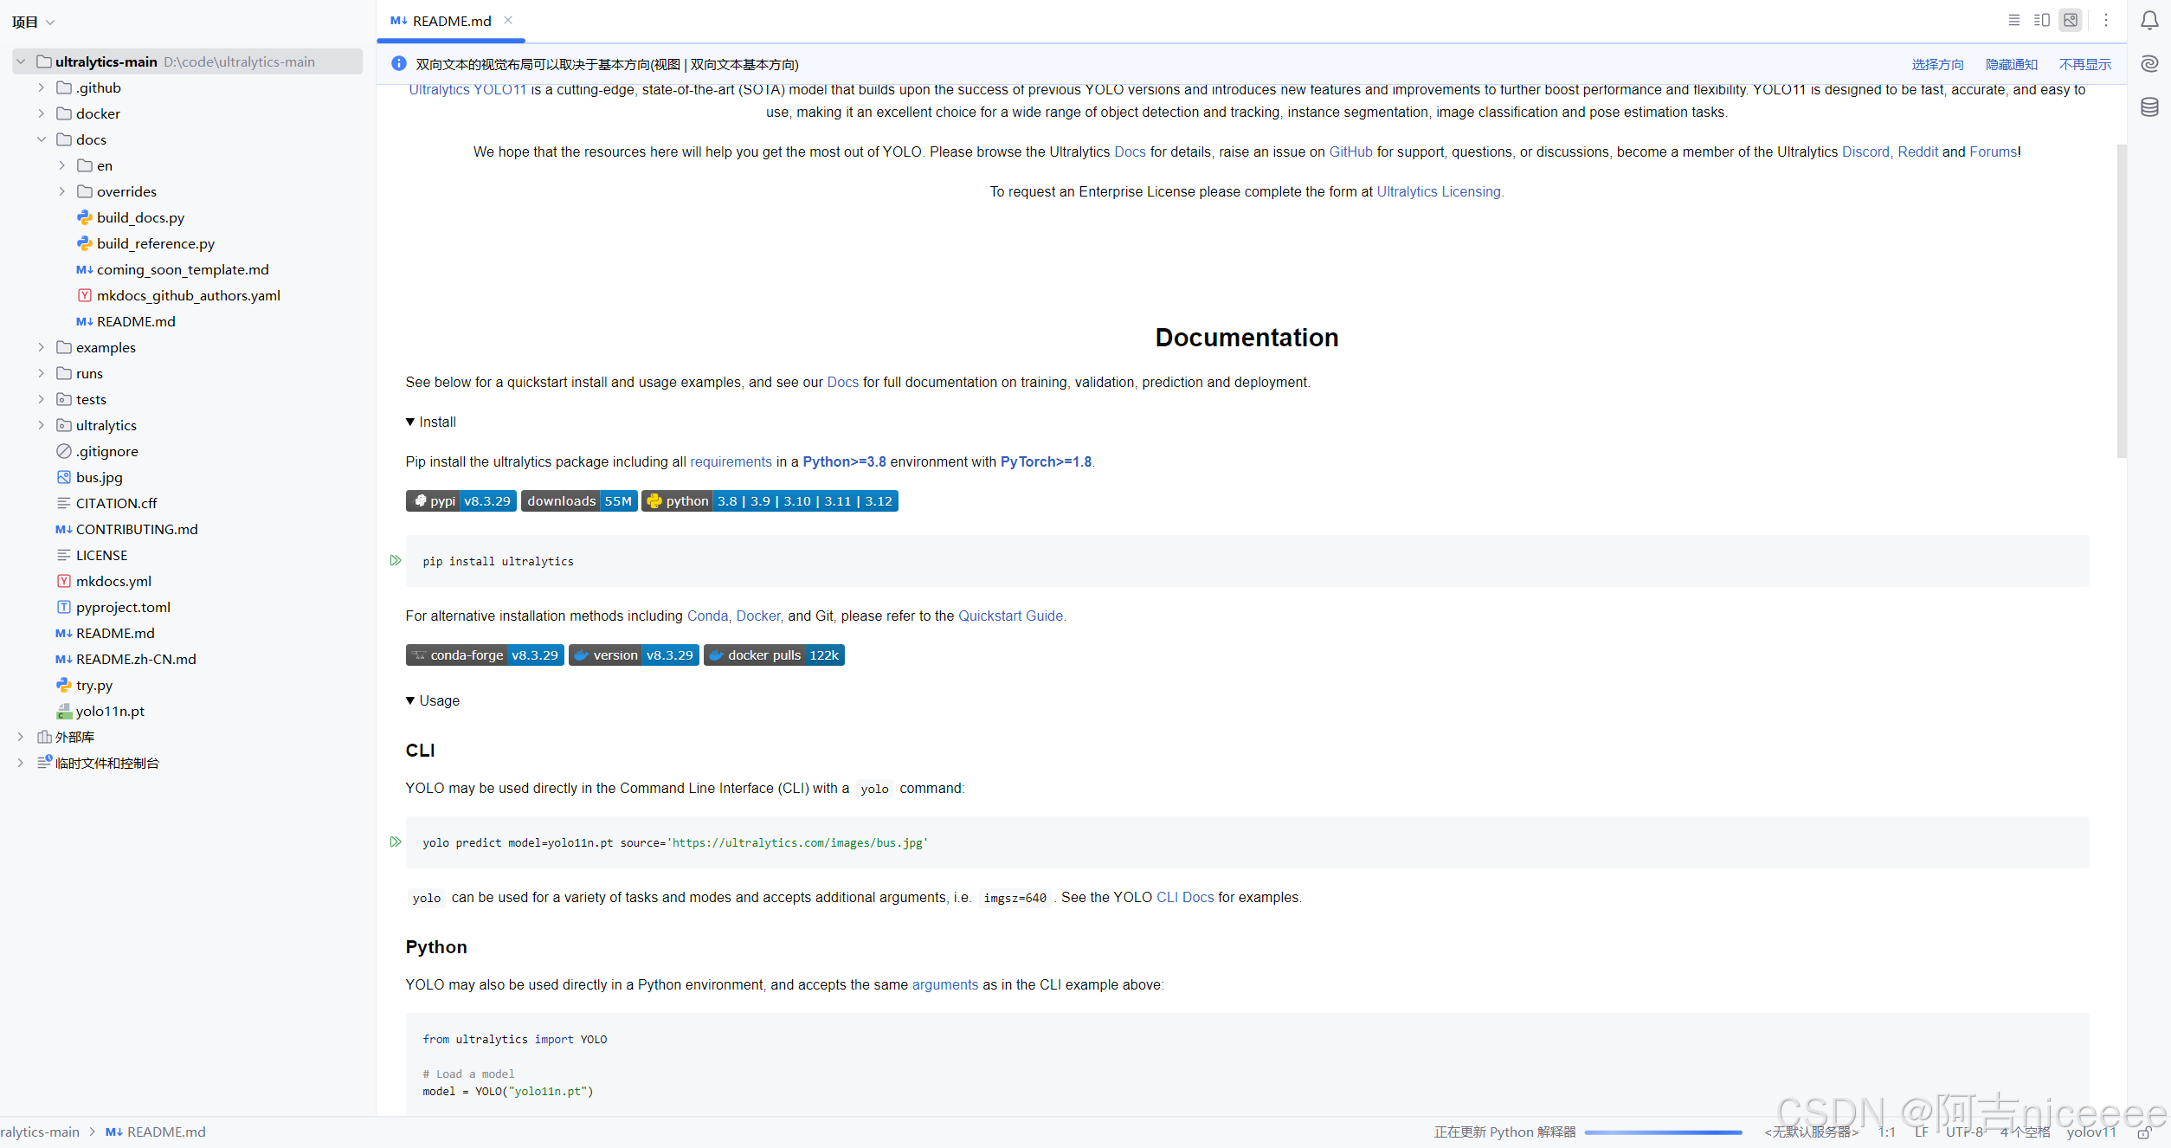Open the Quickstart Guide hyperlink
2171x1148 pixels.
click(x=1011, y=616)
